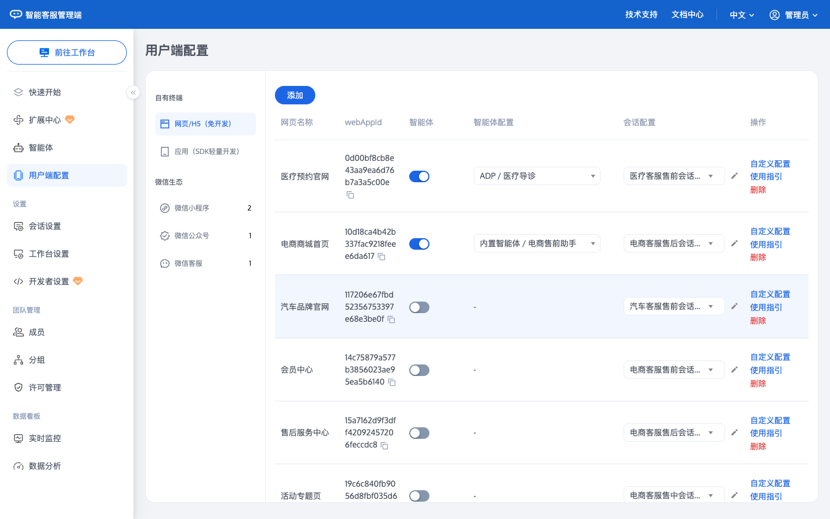Open 技术支持 in the top bar
830x519 pixels.
(642, 14)
